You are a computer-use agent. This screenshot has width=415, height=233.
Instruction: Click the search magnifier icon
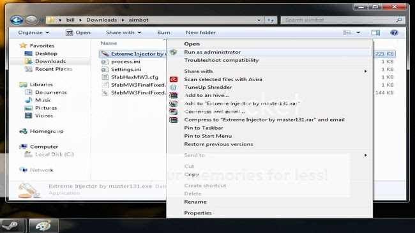(x=399, y=20)
